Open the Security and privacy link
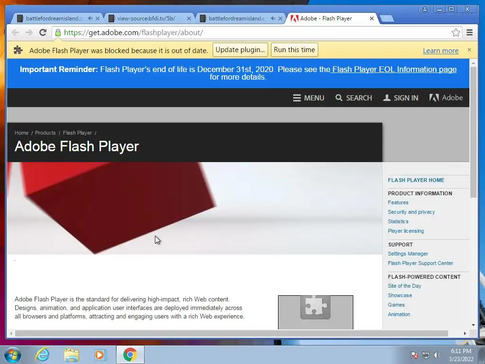Image resolution: width=485 pixels, height=364 pixels. tap(412, 212)
